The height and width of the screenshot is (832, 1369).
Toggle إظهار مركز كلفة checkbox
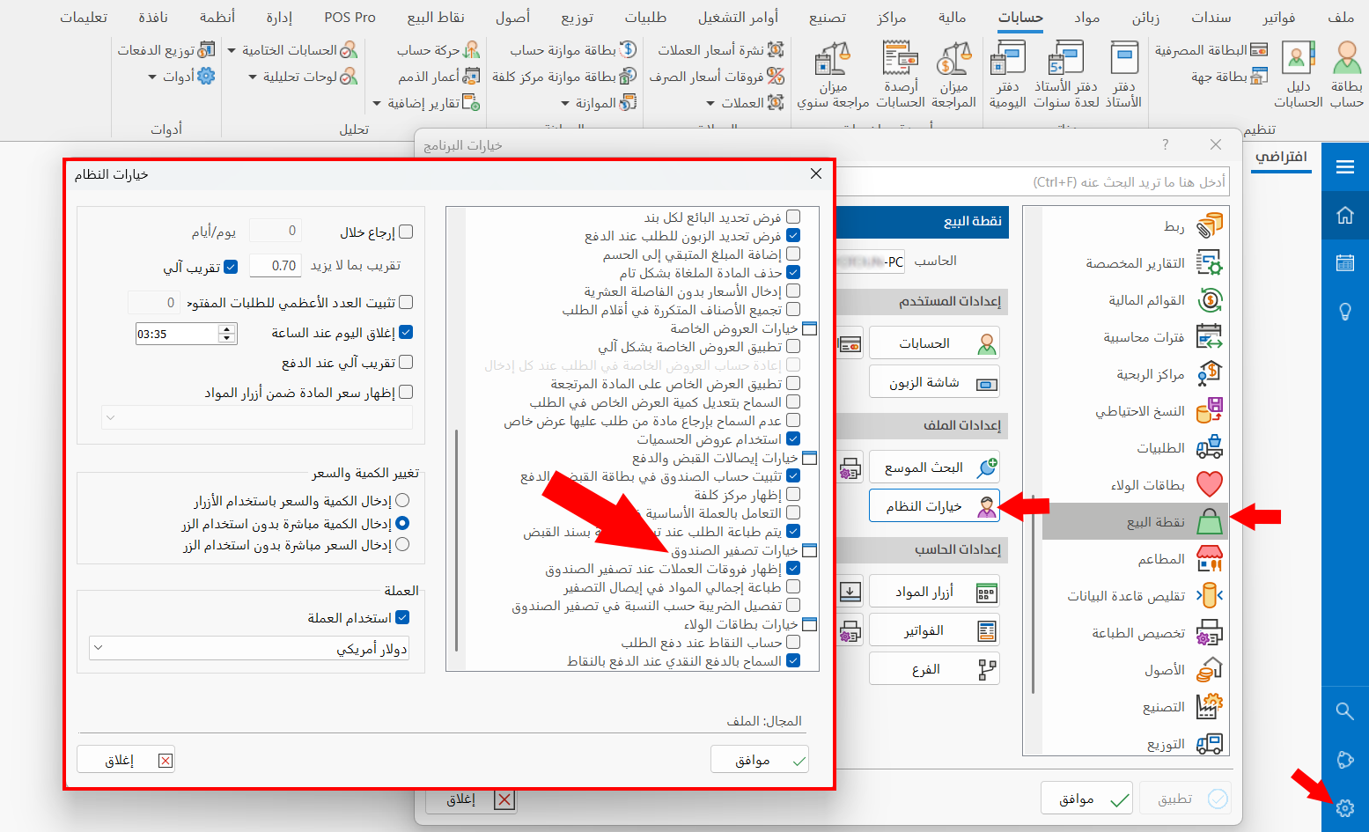793,494
